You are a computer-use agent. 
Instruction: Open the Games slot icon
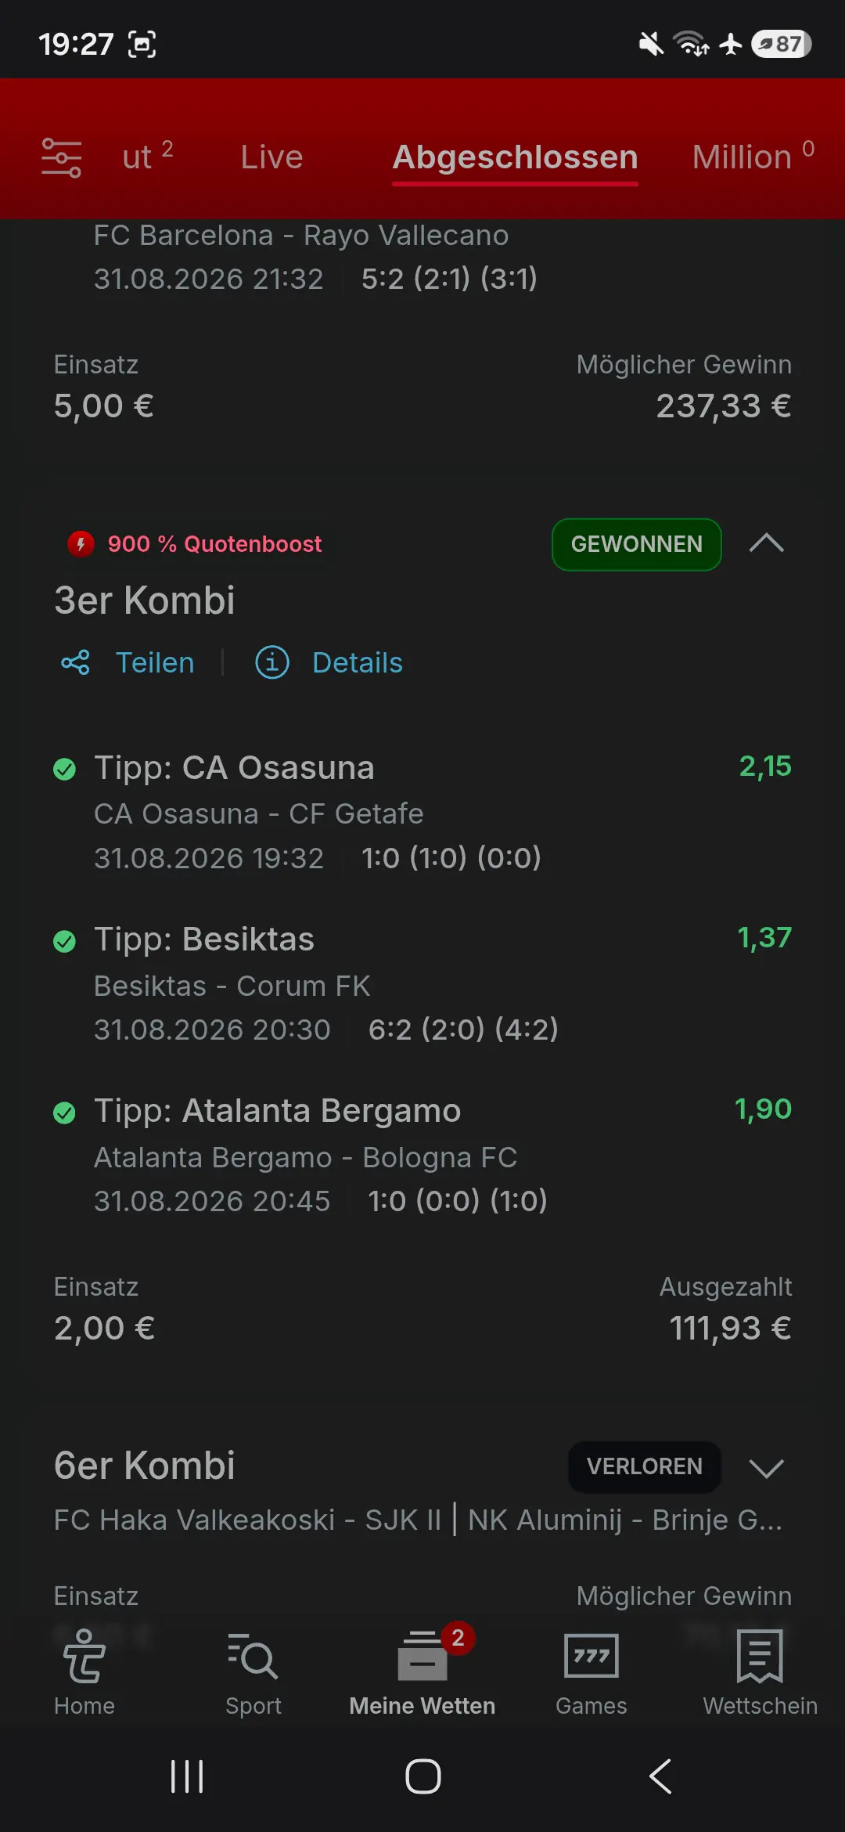(591, 1672)
